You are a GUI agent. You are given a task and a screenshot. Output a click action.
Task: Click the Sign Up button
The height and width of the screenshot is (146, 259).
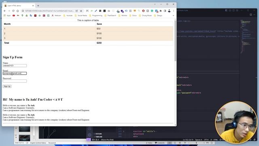point(7,86)
